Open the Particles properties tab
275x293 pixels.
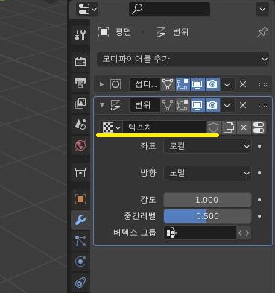click(80, 241)
